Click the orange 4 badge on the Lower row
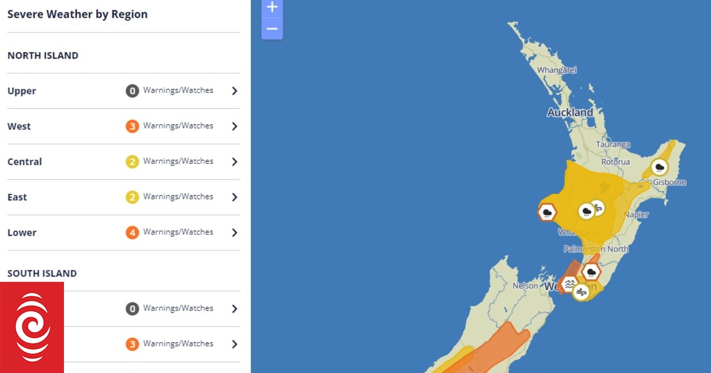This screenshot has height=373, width=711. pyautogui.click(x=132, y=233)
